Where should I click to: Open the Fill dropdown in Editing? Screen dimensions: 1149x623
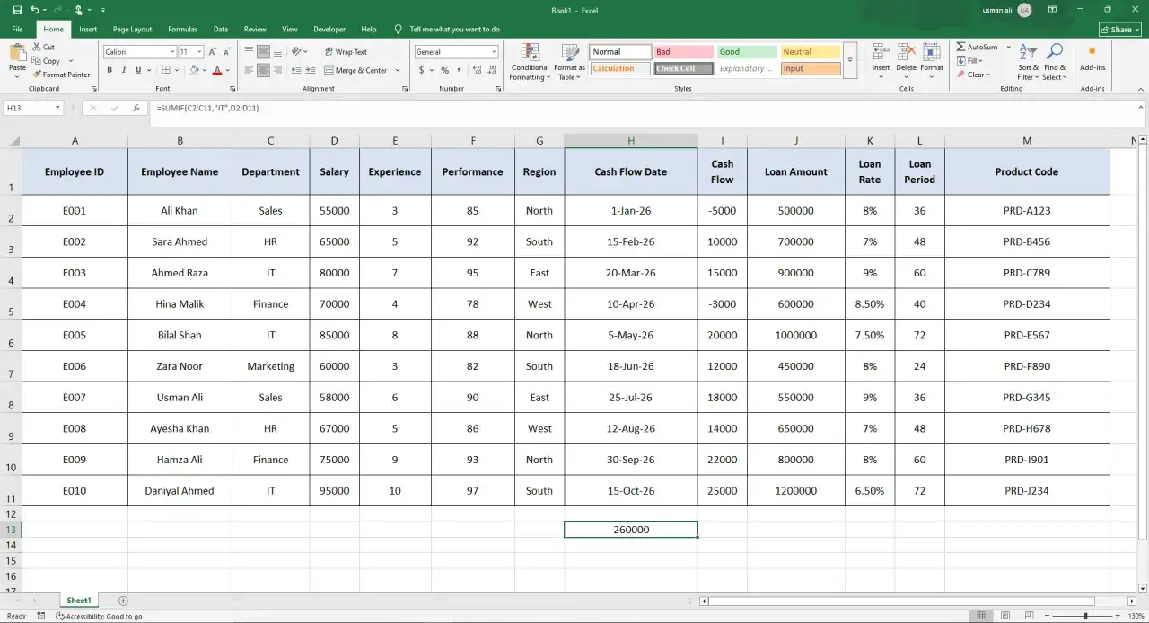click(x=970, y=61)
